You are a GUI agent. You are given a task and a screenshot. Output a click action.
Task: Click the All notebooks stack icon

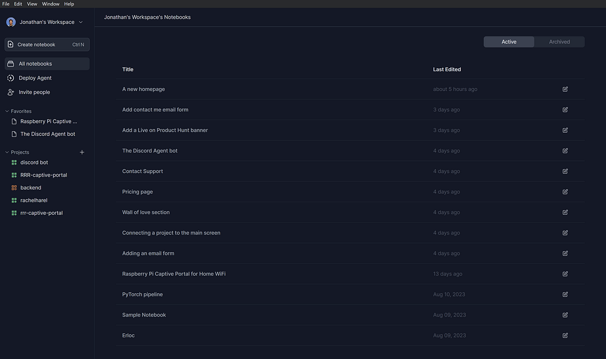(x=11, y=64)
